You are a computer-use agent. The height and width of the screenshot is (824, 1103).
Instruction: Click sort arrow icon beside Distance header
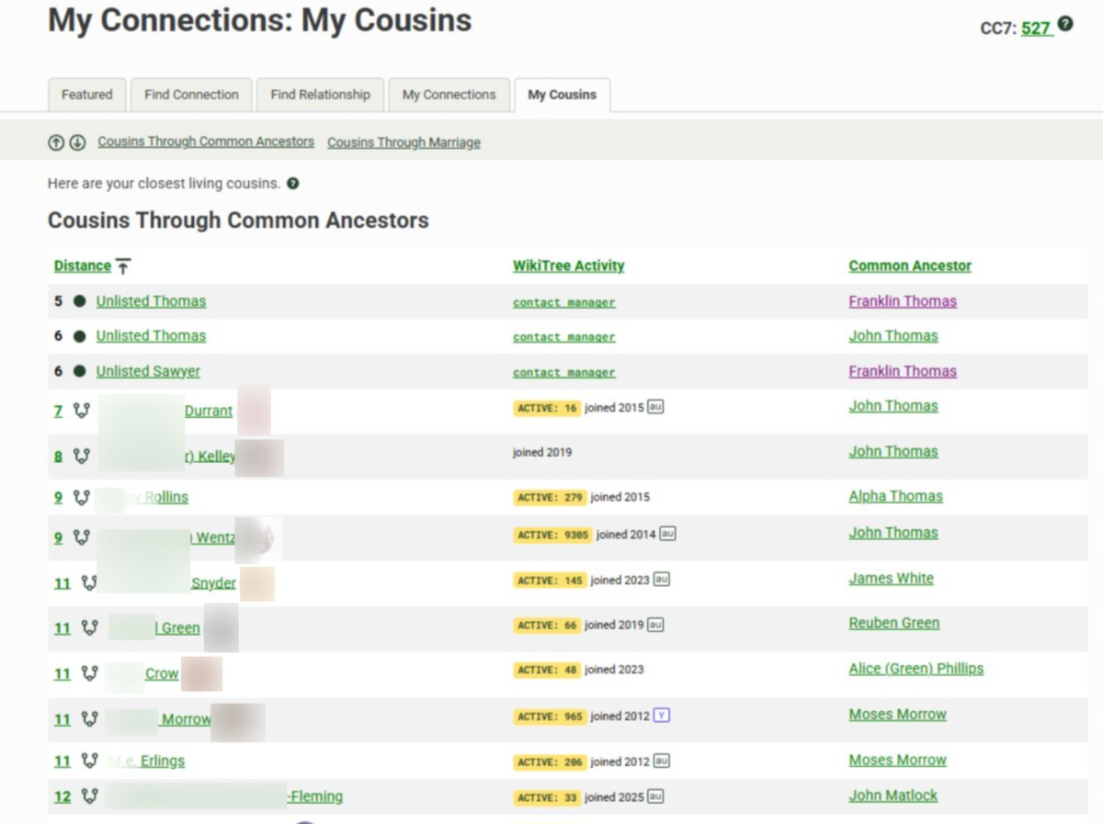tap(123, 266)
